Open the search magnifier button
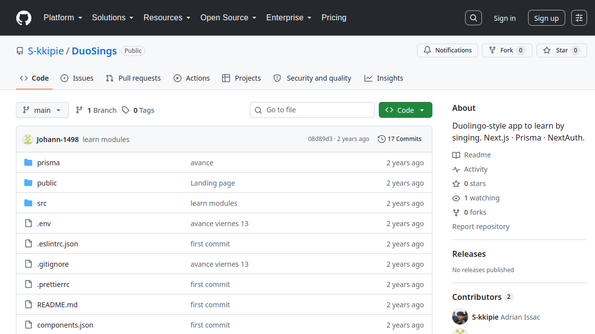Viewport: 595px width, 334px height. 474,18
